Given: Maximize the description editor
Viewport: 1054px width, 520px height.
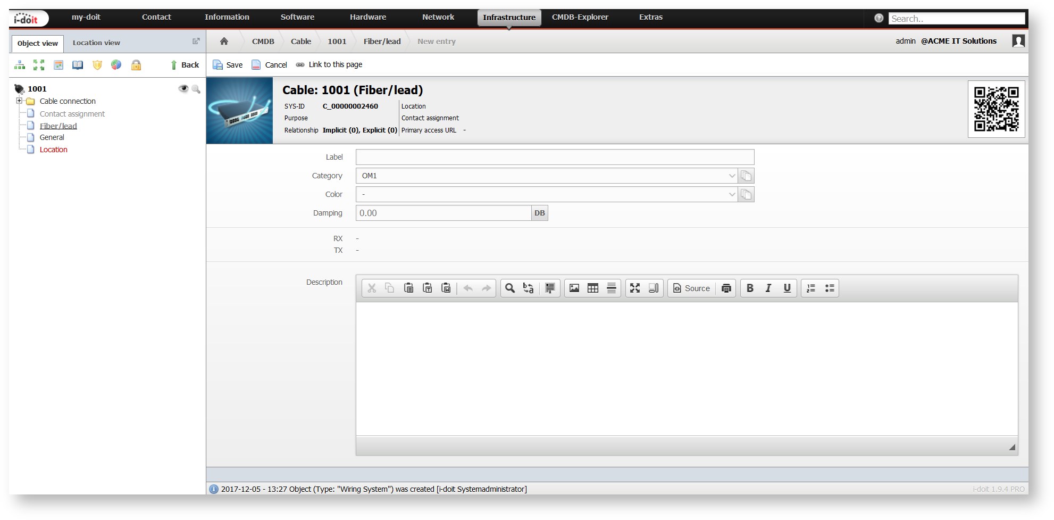Looking at the screenshot, I should (x=635, y=288).
